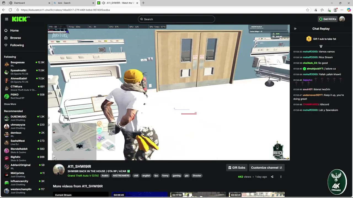Open ilyaselmaliki's followed channel
Viewport: 353px width, 198px height.
pyautogui.click(x=24, y=72)
